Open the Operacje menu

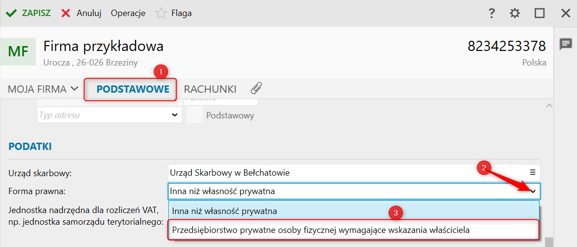coord(128,13)
